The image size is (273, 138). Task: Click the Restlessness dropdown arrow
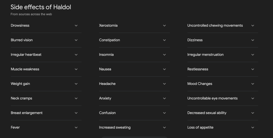tap(253, 70)
